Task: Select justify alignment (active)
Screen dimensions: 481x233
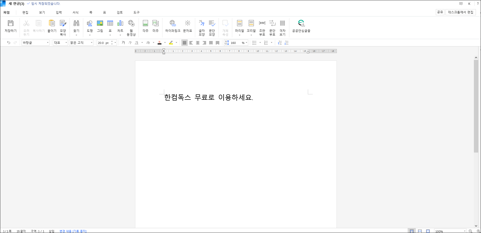Action: click(185, 43)
